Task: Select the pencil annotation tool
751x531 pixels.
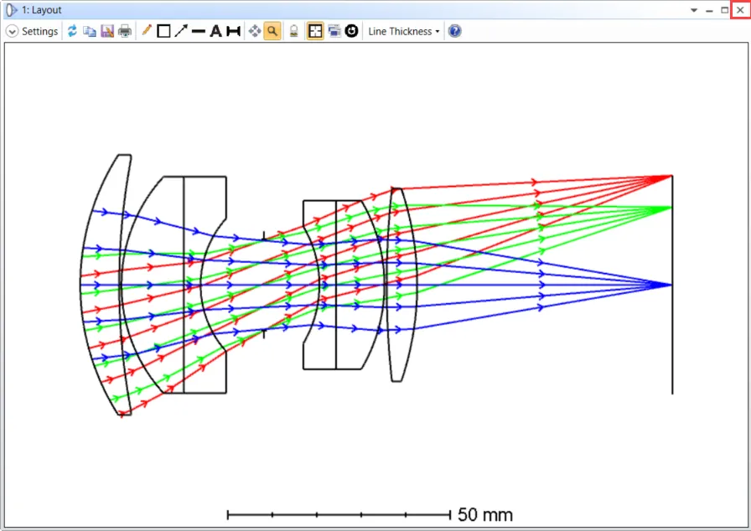Action: pyautogui.click(x=147, y=31)
